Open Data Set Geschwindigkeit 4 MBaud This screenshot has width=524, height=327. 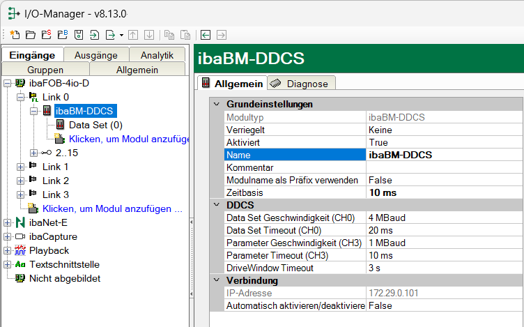pyautogui.click(x=445, y=218)
